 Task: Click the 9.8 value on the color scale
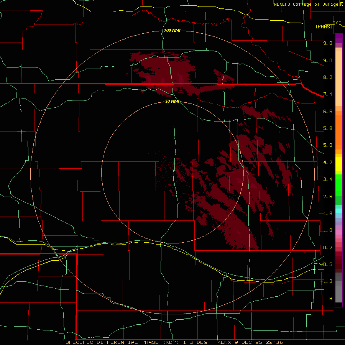pos(328,43)
